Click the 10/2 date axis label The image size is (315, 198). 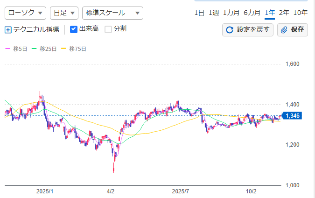tap(251, 191)
